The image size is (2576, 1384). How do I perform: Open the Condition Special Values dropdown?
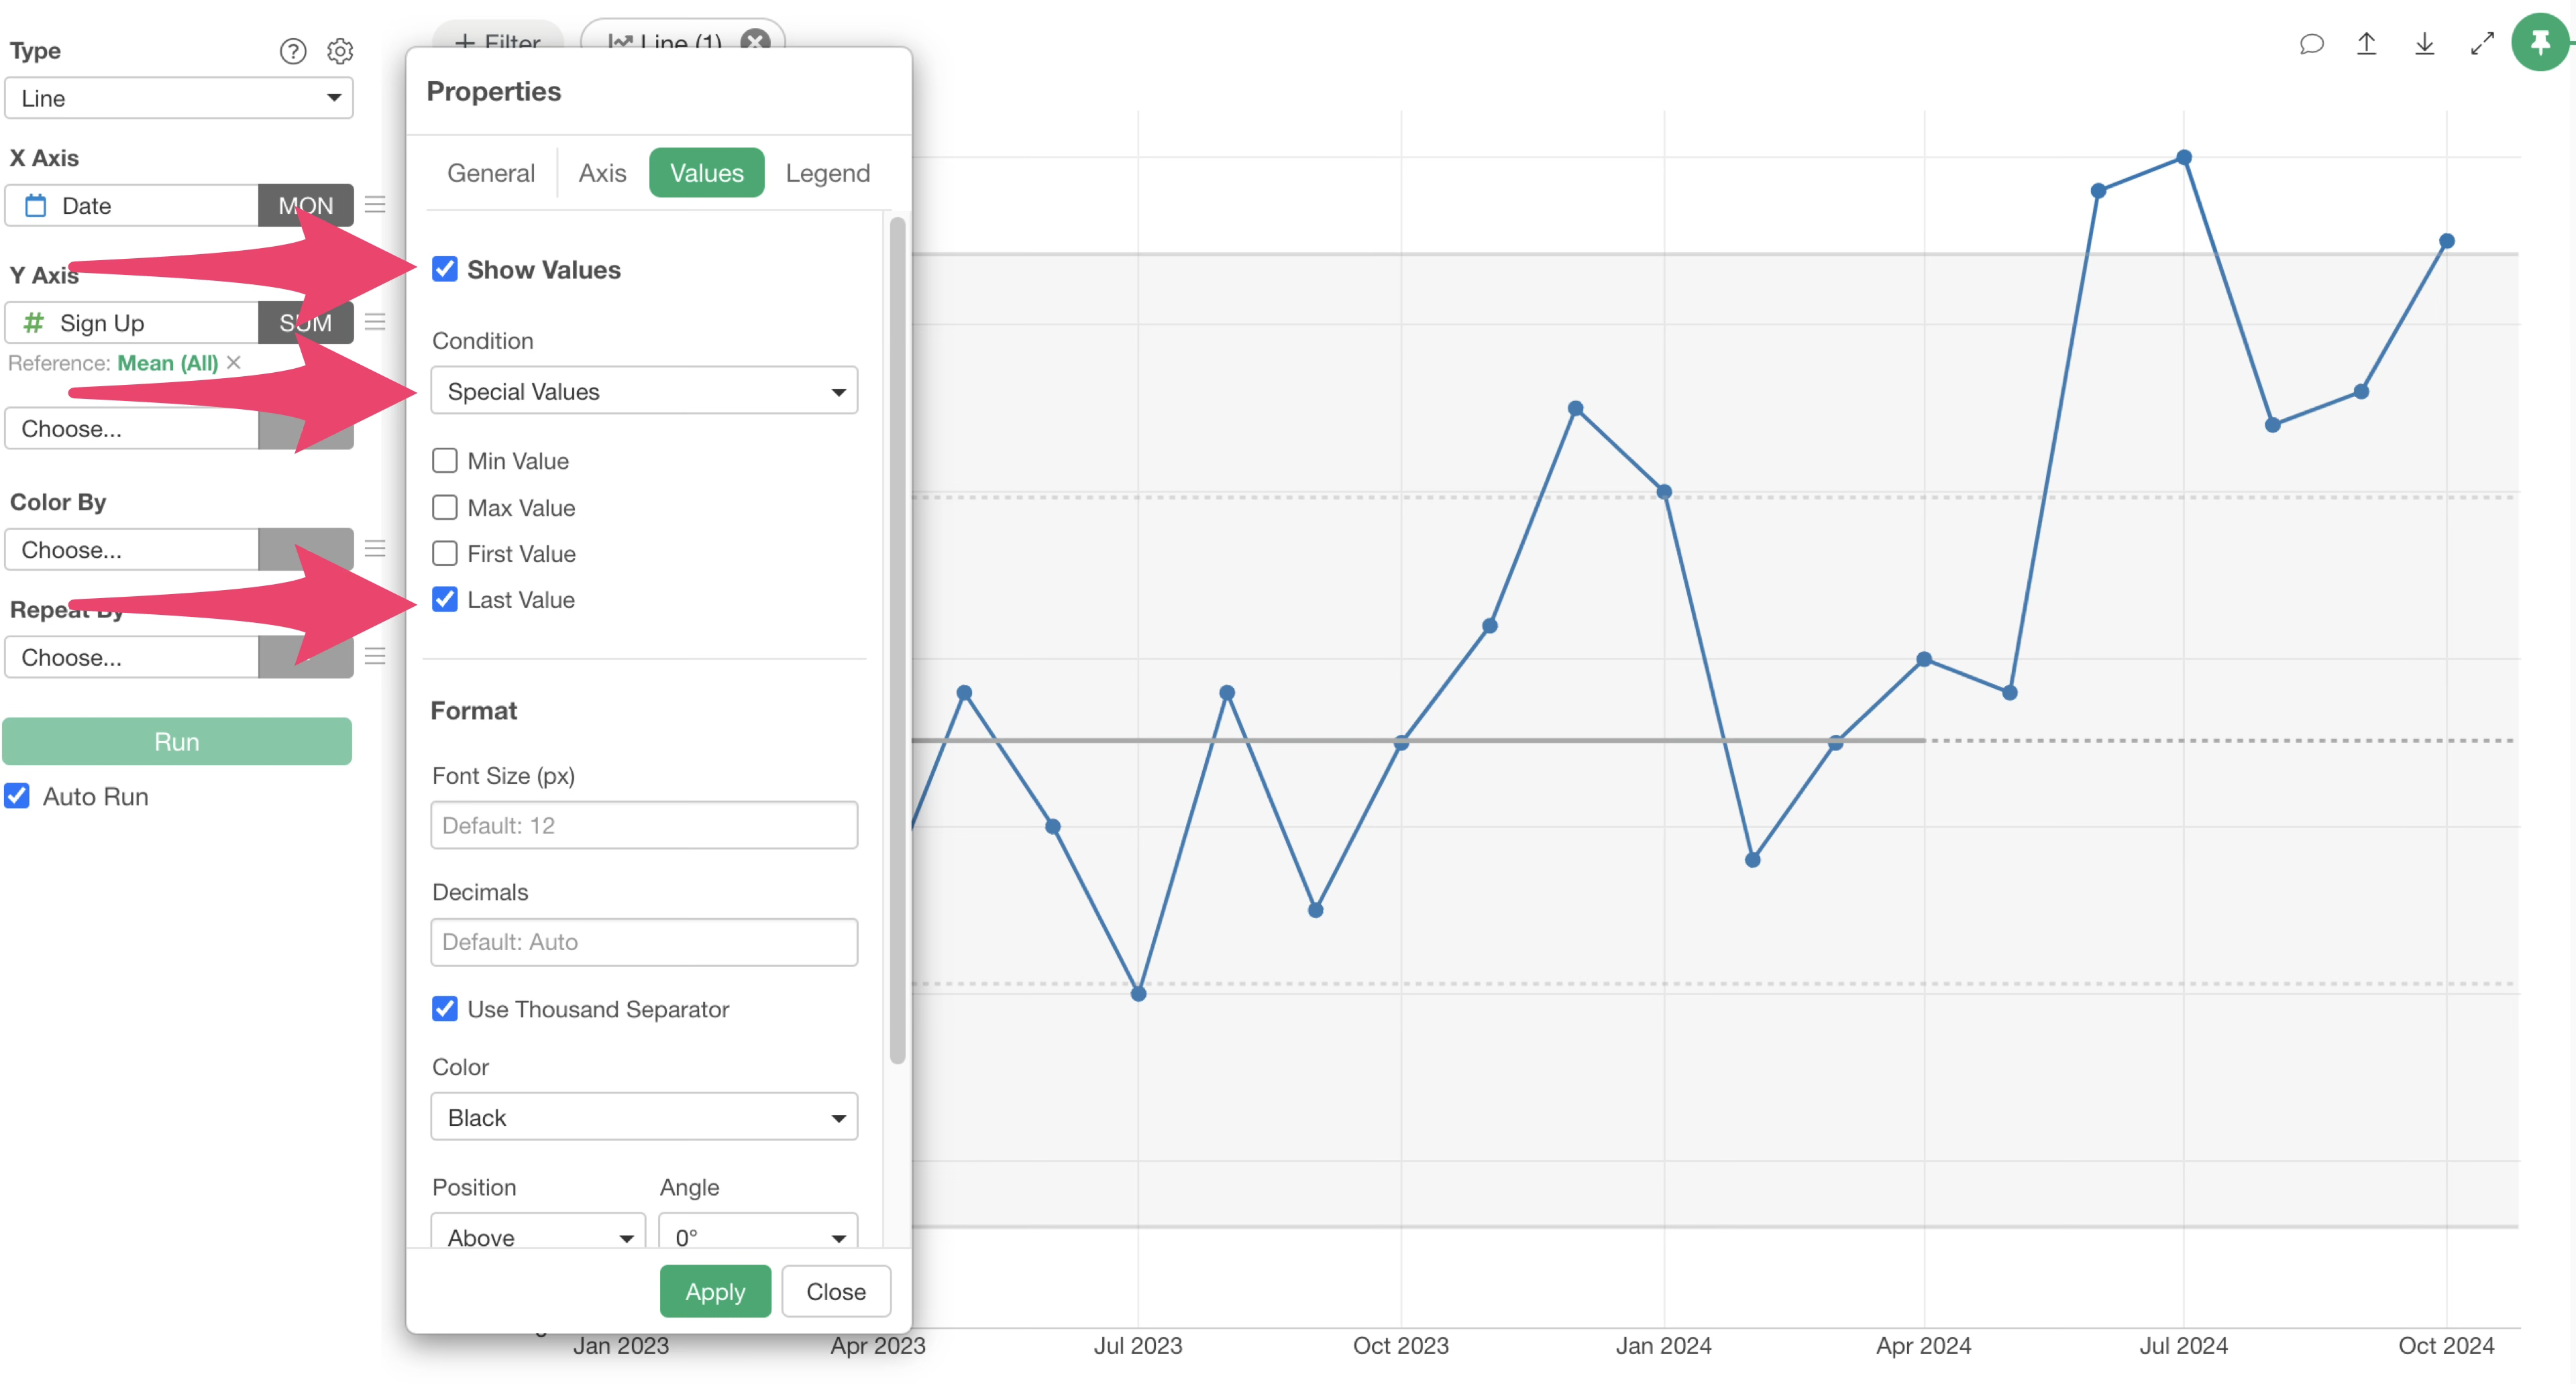tap(644, 392)
